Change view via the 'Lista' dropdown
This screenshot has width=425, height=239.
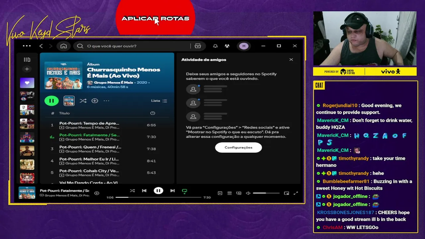click(x=159, y=101)
